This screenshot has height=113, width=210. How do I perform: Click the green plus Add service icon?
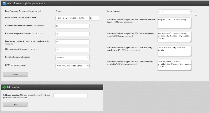pyautogui.click(x=4, y=87)
